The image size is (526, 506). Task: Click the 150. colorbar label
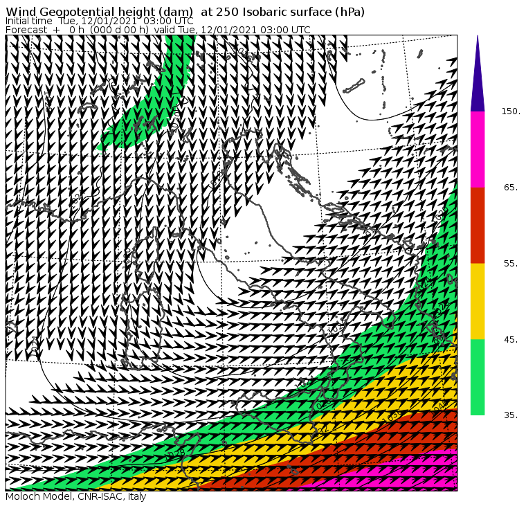click(x=511, y=111)
